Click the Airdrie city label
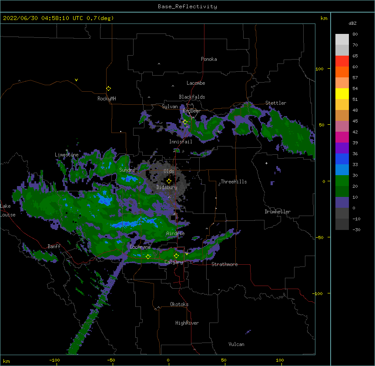The height and width of the screenshot is (366, 375). pos(175,233)
